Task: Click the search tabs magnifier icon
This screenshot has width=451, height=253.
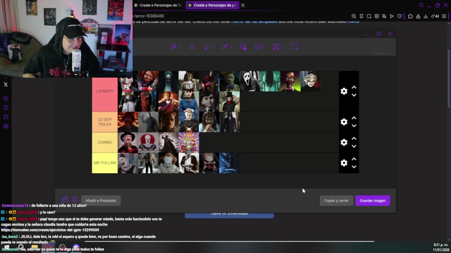Action: tap(421, 5)
